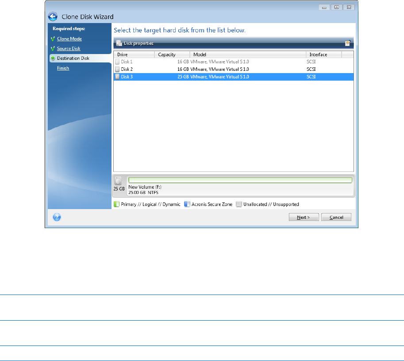The height and width of the screenshot is (361, 404).
Task: Select the Disk 2 row
Action: click(234, 69)
